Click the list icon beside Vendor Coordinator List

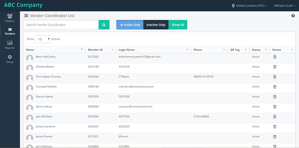pos(26,16)
